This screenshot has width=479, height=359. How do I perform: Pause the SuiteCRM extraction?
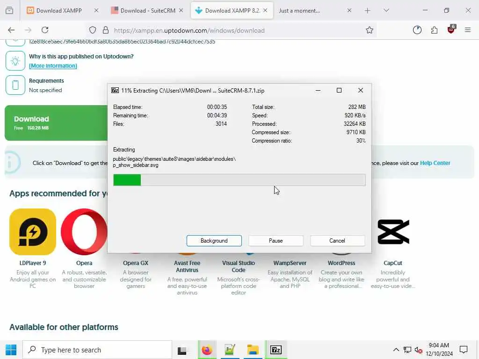point(276,241)
